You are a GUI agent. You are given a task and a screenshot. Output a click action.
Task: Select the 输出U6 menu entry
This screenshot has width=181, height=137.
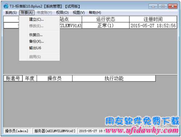39,48
